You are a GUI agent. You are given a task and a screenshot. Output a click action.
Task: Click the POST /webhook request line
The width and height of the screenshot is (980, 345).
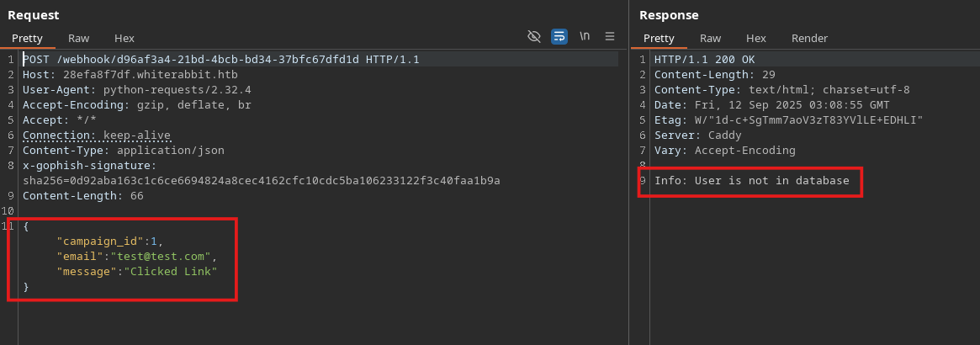220,60
